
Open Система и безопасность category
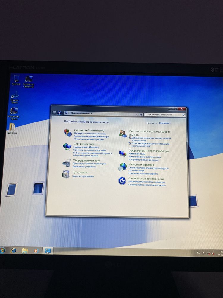(x=89, y=131)
